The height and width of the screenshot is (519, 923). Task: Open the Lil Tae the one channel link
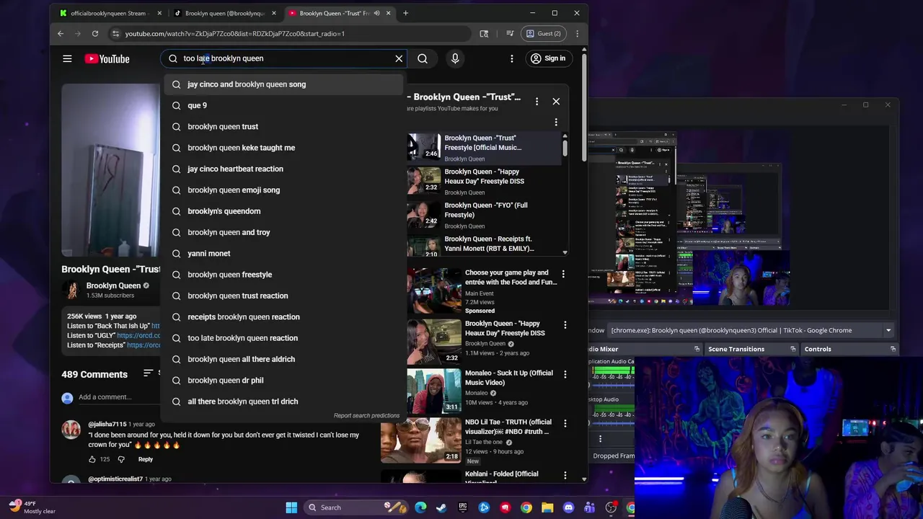(483, 442)
